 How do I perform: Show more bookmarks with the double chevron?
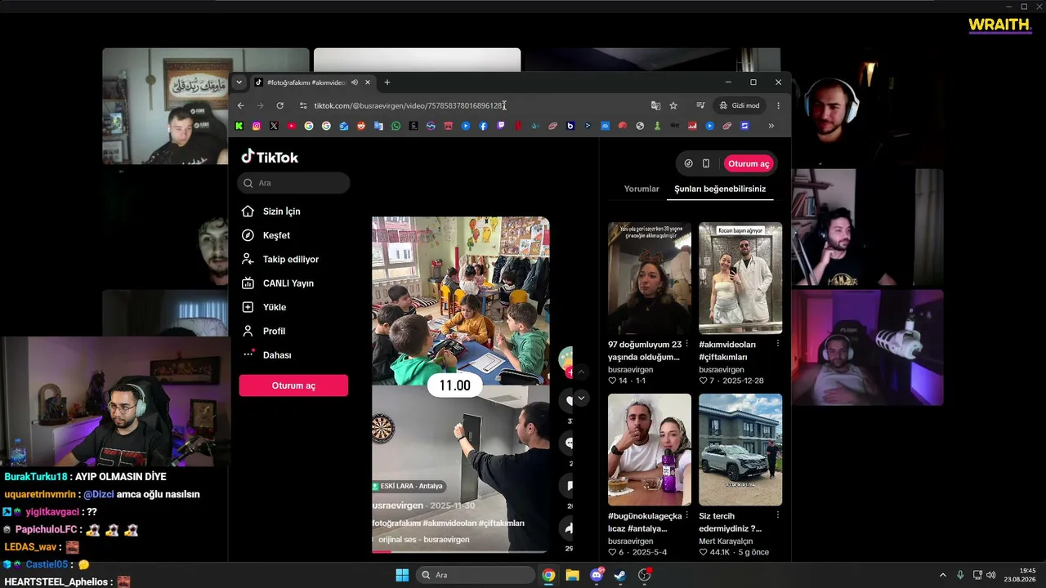(x=771, y=126)
